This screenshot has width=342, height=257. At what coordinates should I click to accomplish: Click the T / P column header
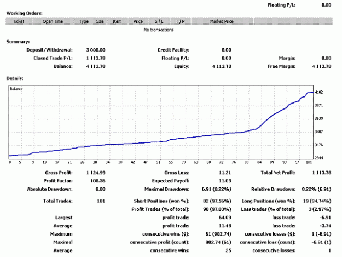pos(180,21)
